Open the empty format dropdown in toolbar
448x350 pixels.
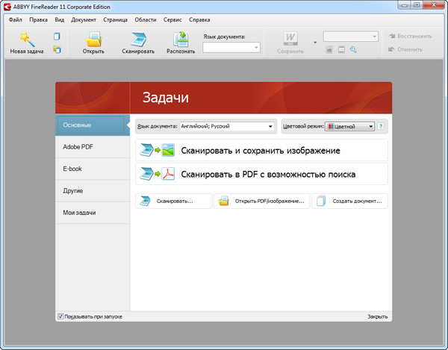[x=351, y=37]
